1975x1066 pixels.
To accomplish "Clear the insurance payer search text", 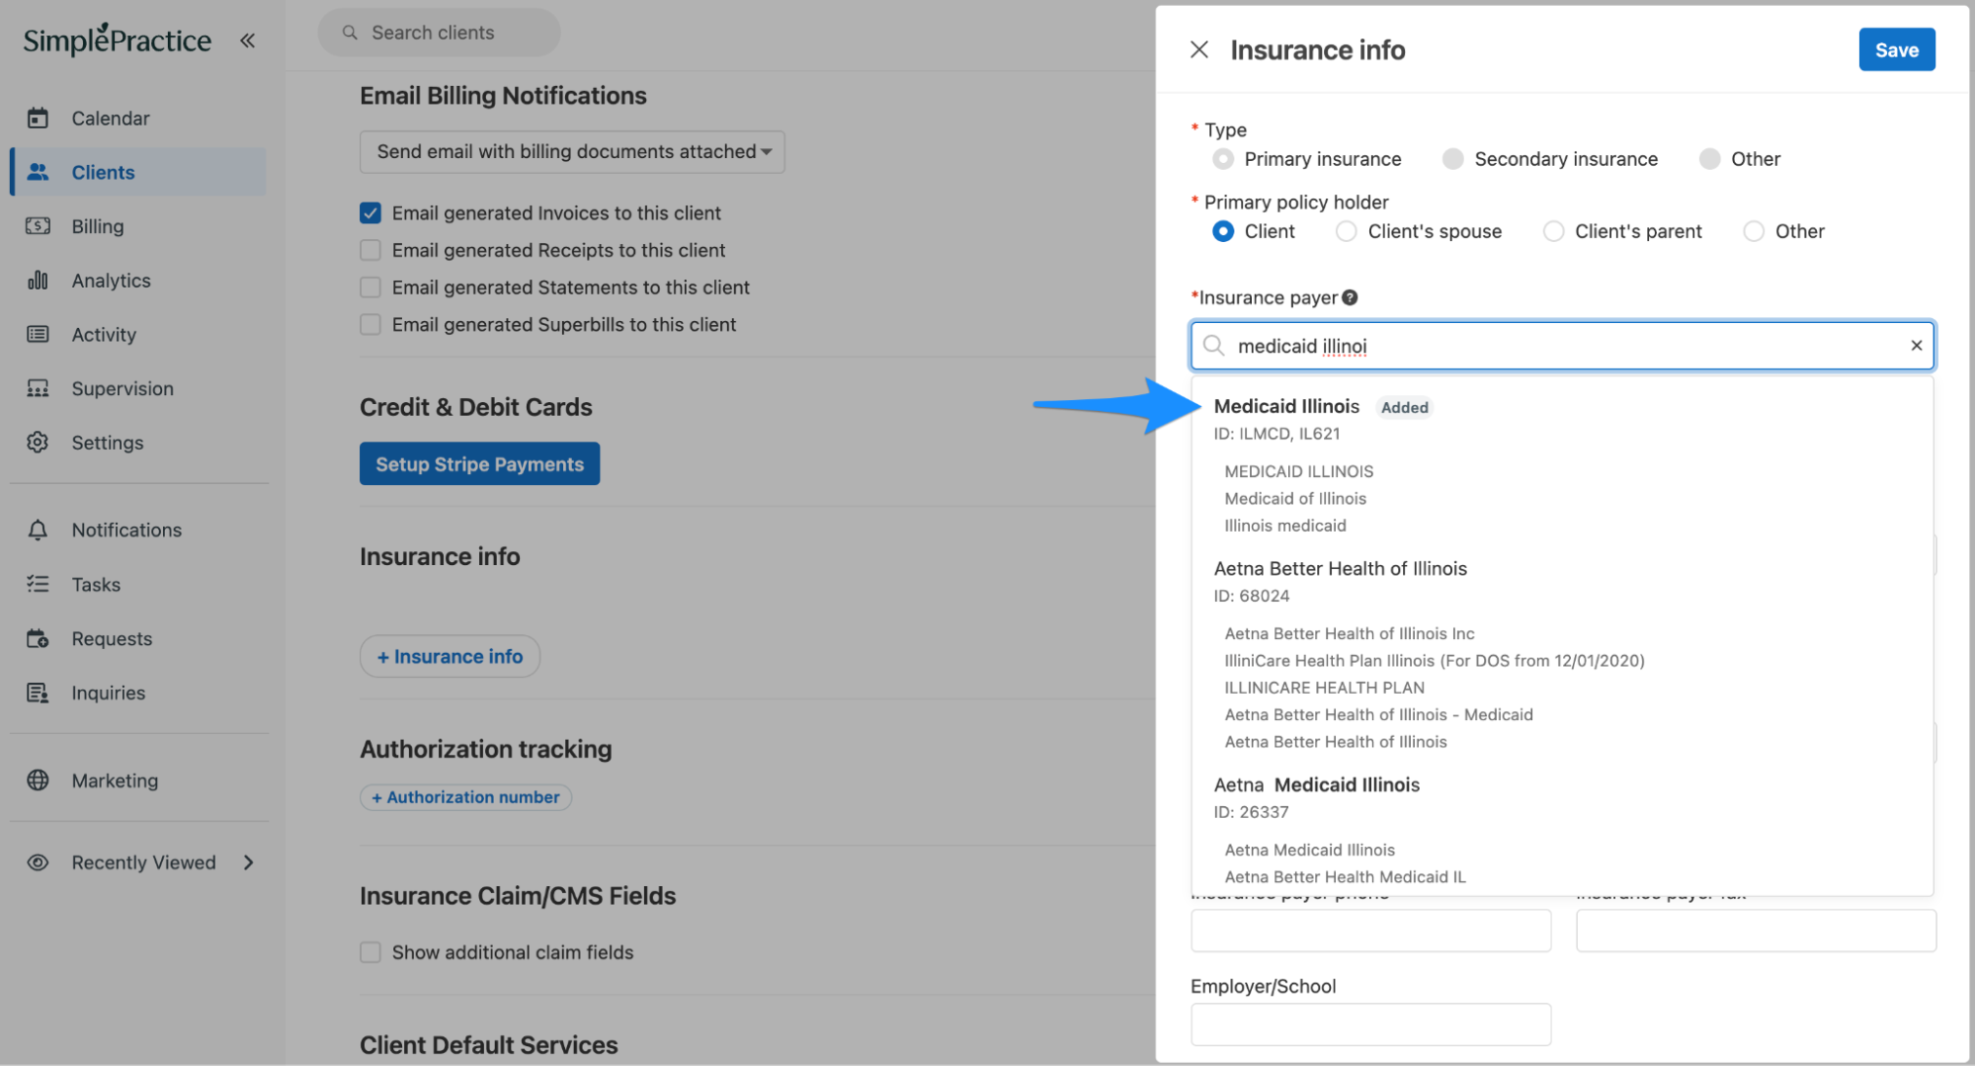I will point(1916,346).
